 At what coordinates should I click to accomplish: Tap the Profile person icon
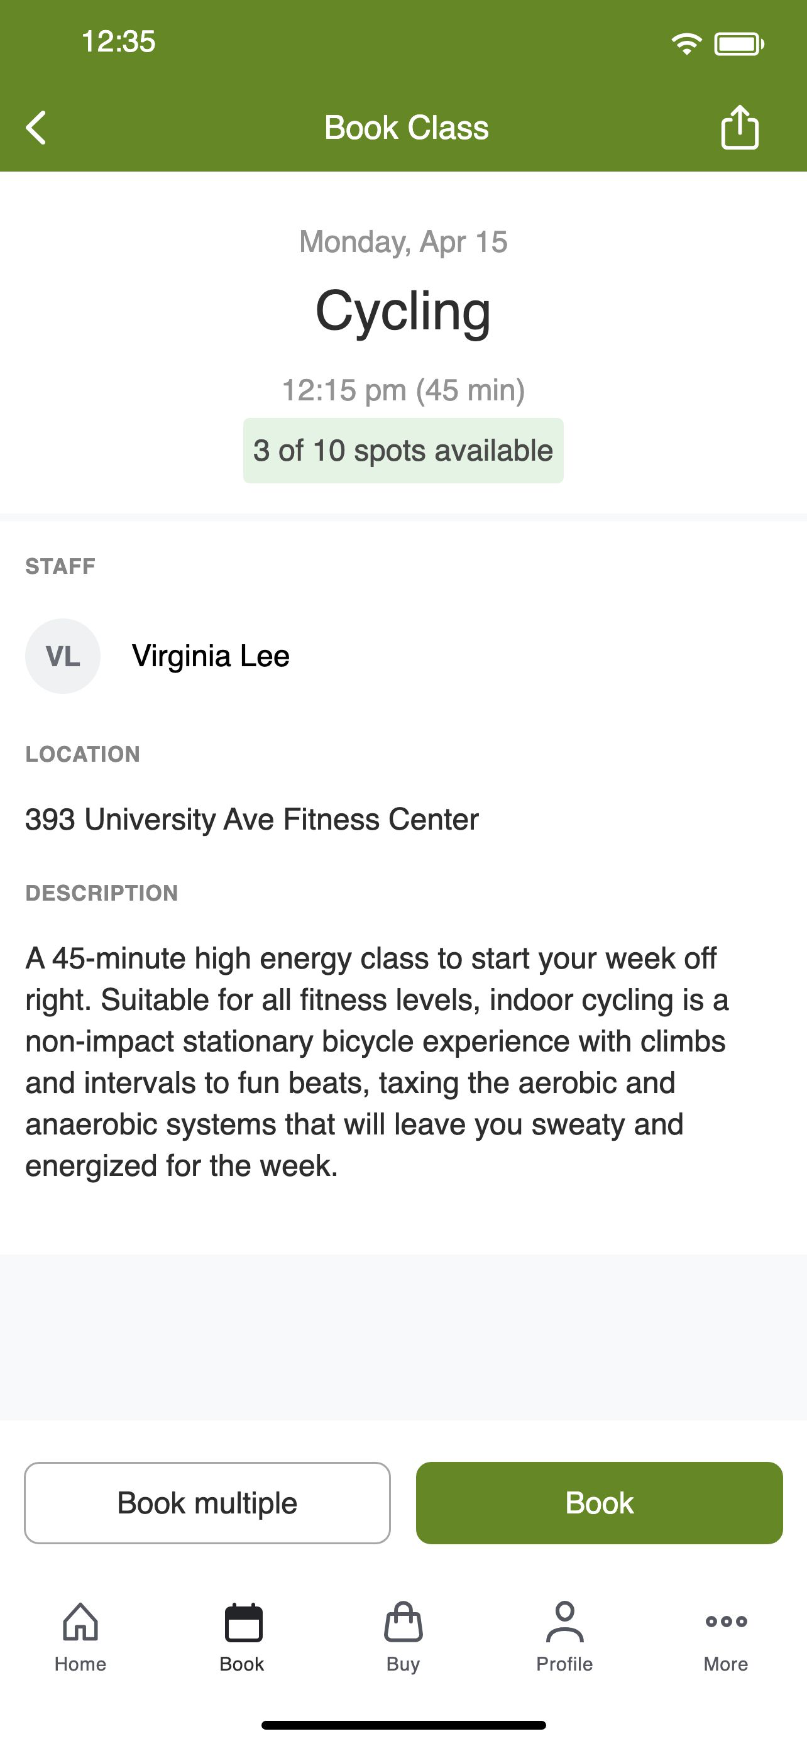564,1622
